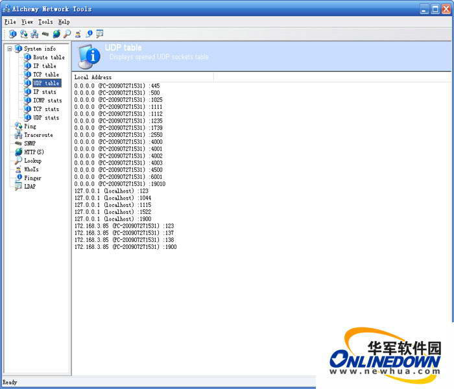Select Lookup in the sidebar tree
The image size is (454, 389).
[32, 161]
